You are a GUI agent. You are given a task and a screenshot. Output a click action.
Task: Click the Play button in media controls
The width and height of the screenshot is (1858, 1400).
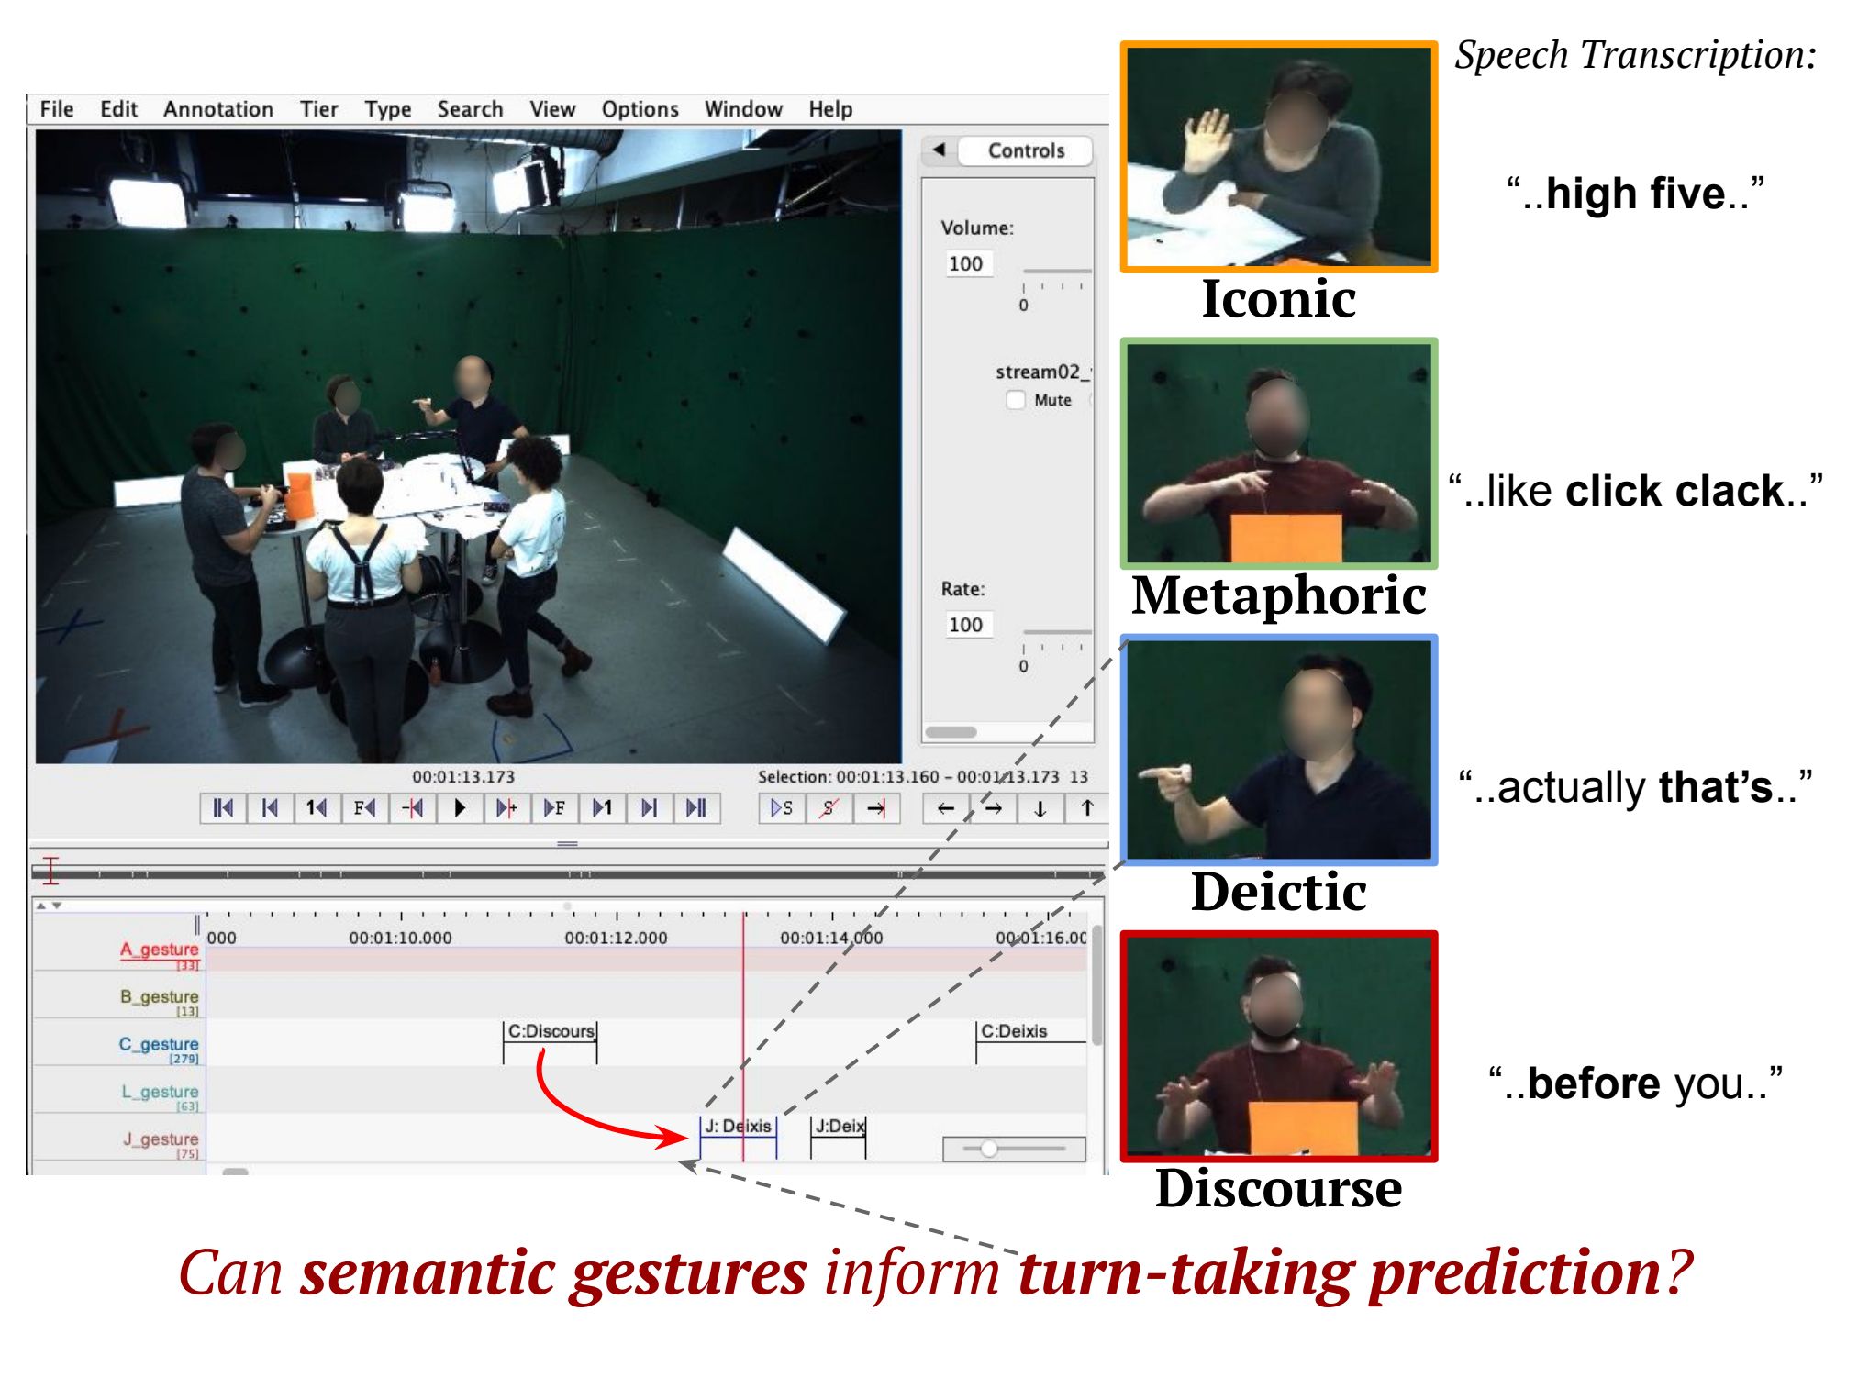point(460,808)
